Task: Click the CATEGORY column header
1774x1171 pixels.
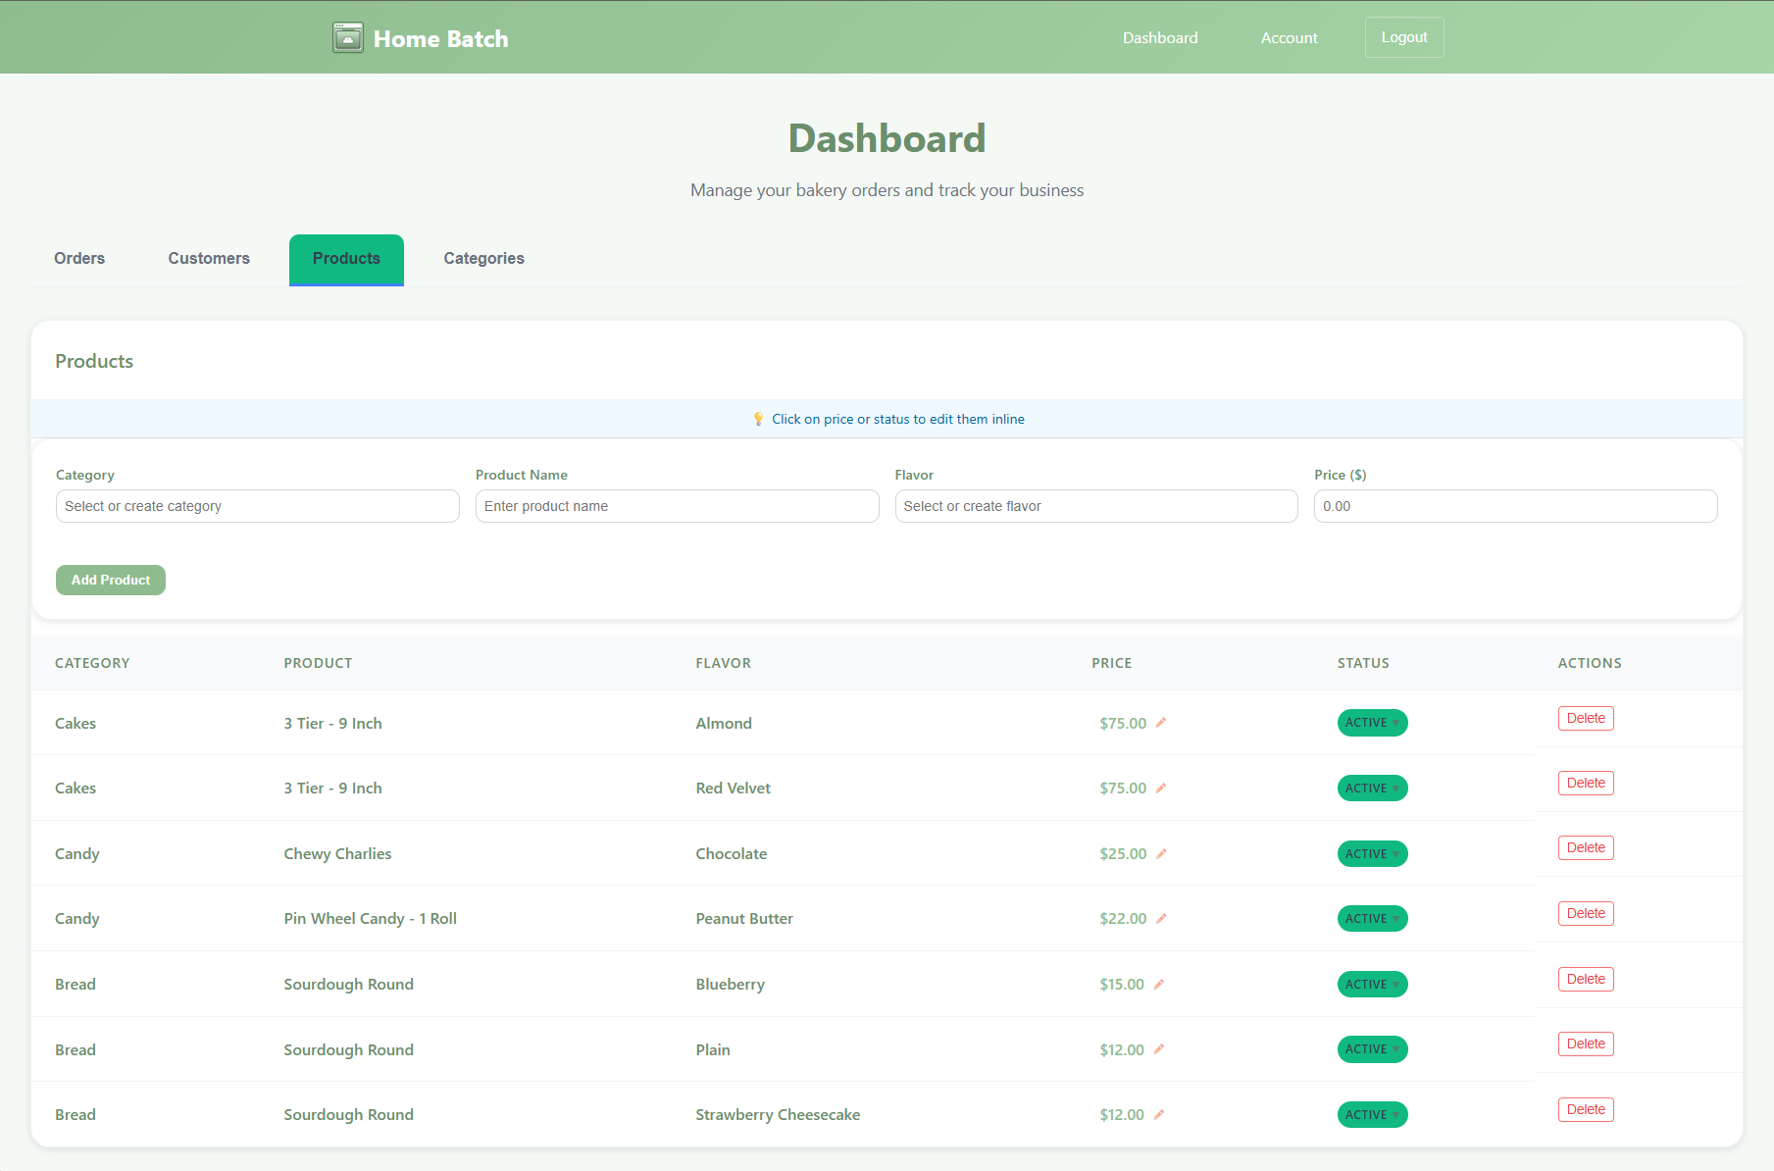Action: (x=92, y=663)
